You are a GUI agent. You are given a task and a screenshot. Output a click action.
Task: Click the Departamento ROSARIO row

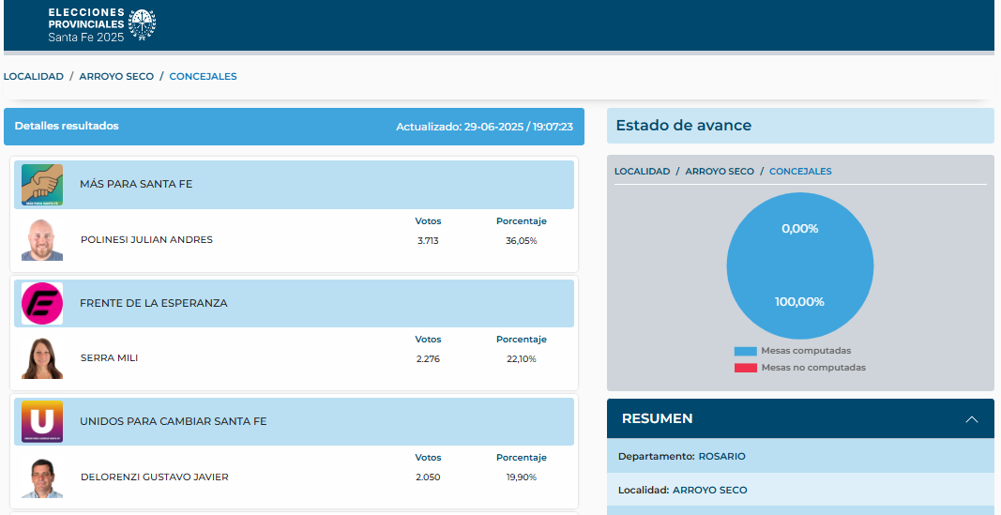(x=800, y=456)
